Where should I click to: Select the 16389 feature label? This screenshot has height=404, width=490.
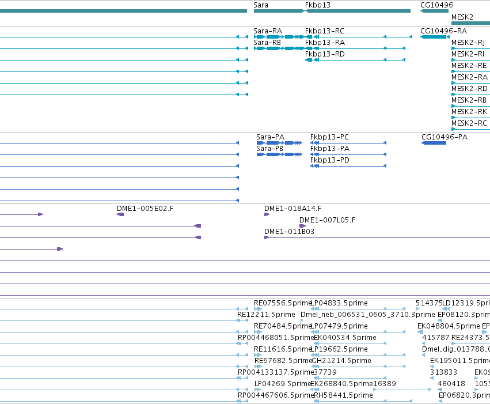click(385, 384)
